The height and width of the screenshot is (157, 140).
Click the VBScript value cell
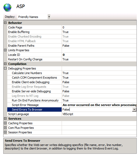[99, 114]
